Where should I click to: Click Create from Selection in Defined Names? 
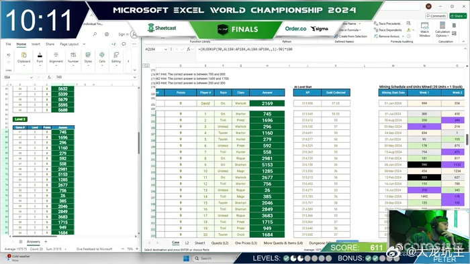(350, 36)
